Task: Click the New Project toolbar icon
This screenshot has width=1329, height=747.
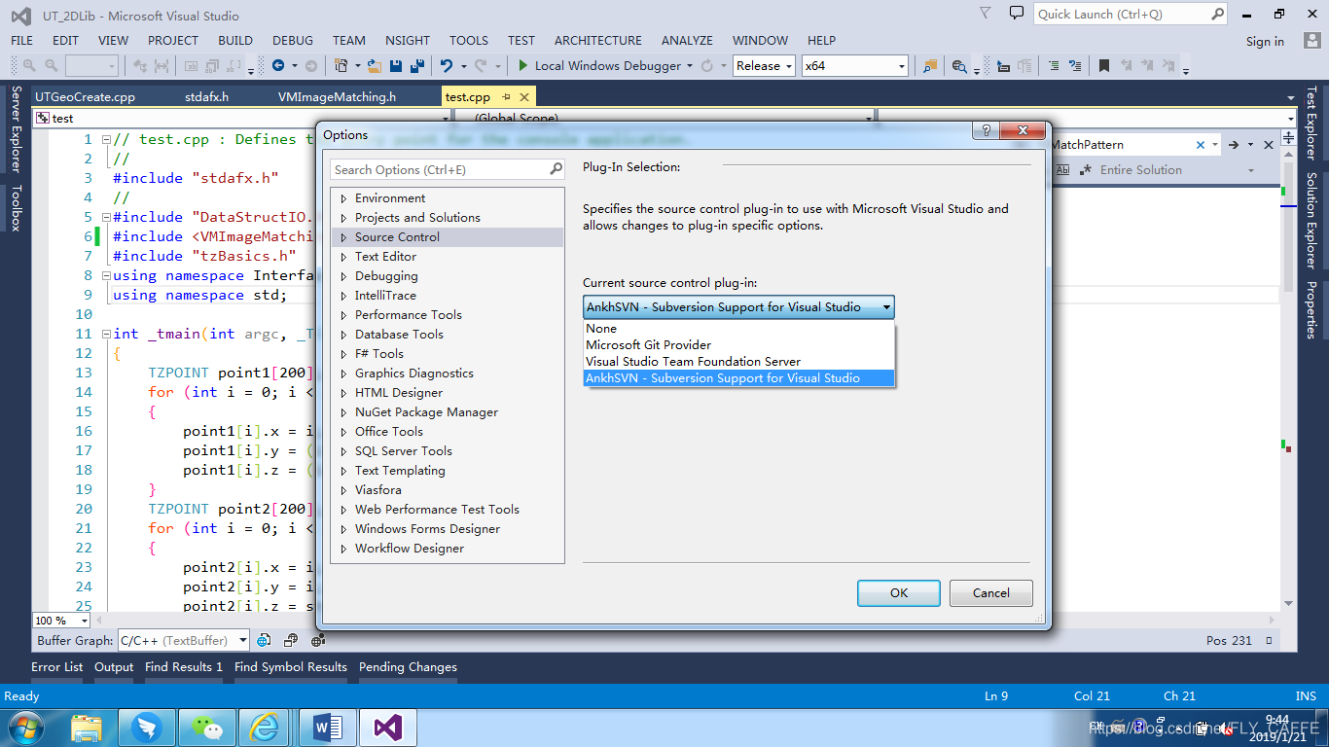Action: pos(341,65)
